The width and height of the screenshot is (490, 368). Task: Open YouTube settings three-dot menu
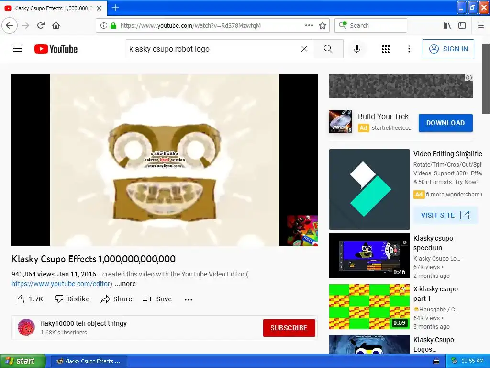[409, 49]
